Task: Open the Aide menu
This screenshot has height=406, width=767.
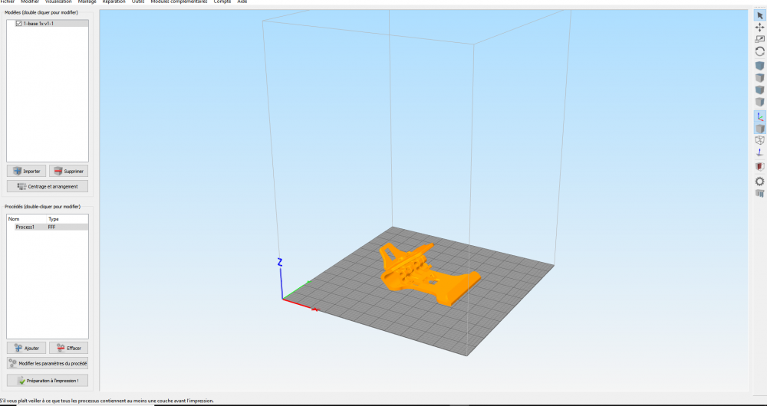Action: pos(242,2)
